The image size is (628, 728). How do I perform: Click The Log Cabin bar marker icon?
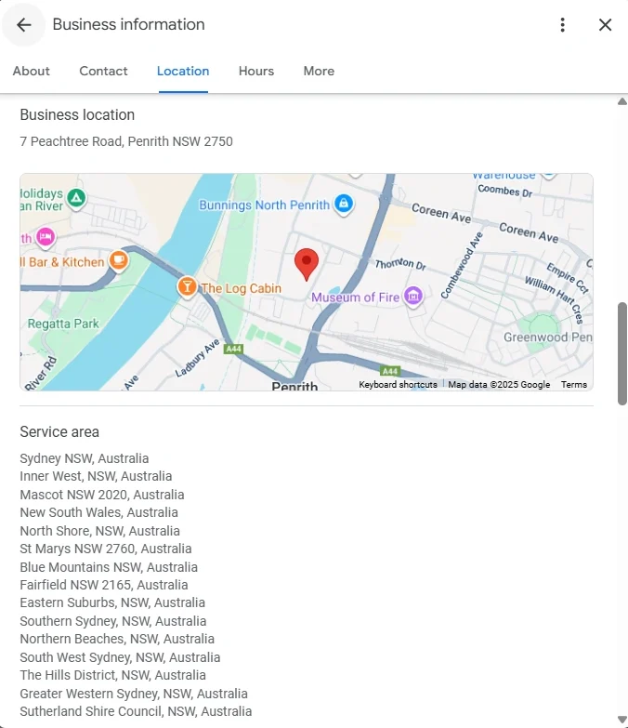187,287
